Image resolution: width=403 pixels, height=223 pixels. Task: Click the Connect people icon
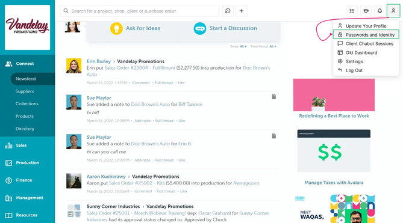point(8,64)
